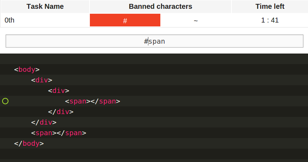This screenshot has height=162, width=308.
Task: Click the blank first line of the code panel
Action: 154,59
